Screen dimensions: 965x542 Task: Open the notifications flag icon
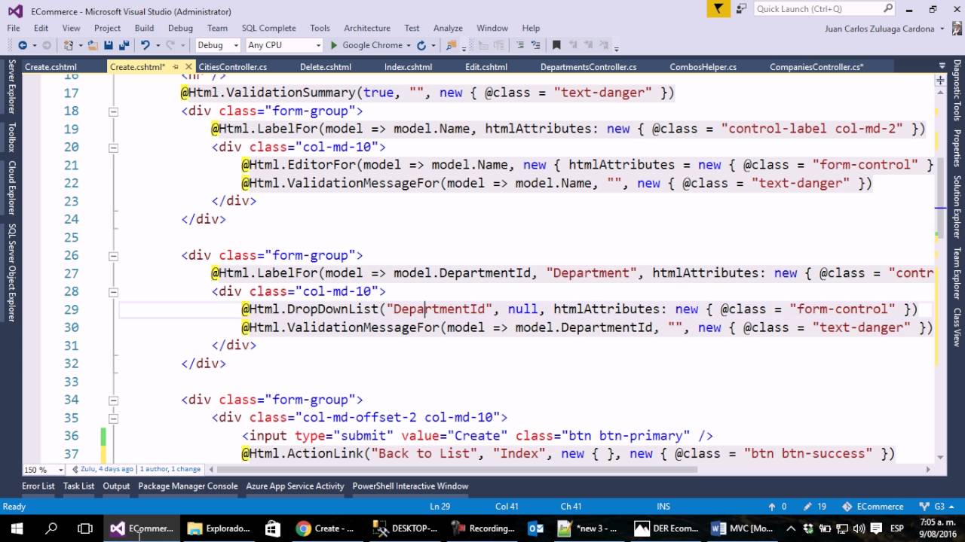tap(718, 9)
